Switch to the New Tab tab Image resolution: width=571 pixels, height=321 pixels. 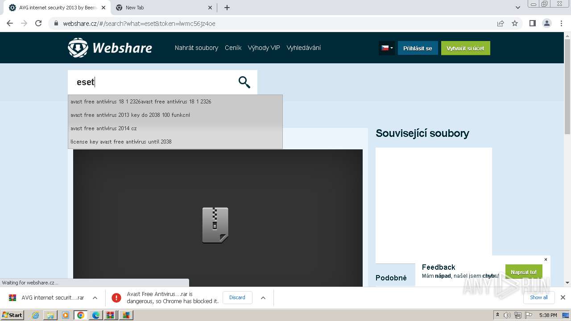coord(164,8)
